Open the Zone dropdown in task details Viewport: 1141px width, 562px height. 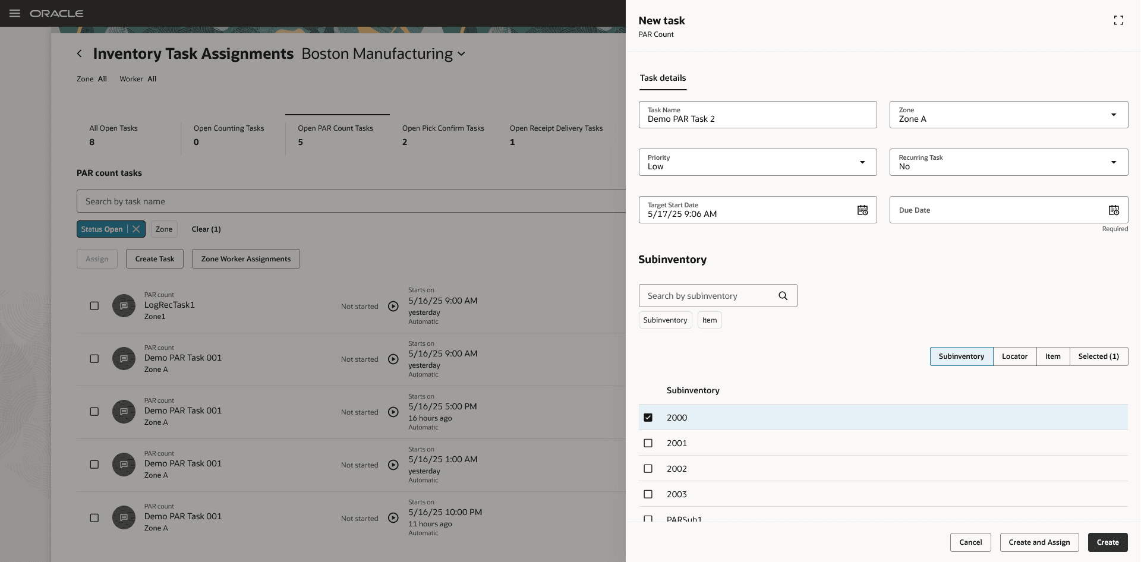[x=1114, y=115]
